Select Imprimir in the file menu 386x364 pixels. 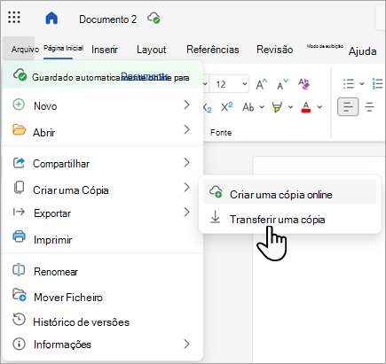pyautogui.click(x=102, y=238)
